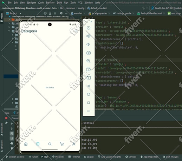
Task: Open the Dart Analysis tool window
Action: pyautogui.click(x=171, y=157)
